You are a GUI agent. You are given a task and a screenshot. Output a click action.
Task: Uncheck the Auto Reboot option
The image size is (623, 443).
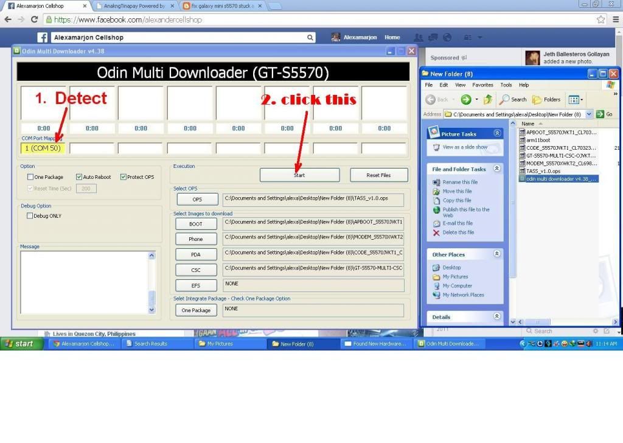pos(79,177)
